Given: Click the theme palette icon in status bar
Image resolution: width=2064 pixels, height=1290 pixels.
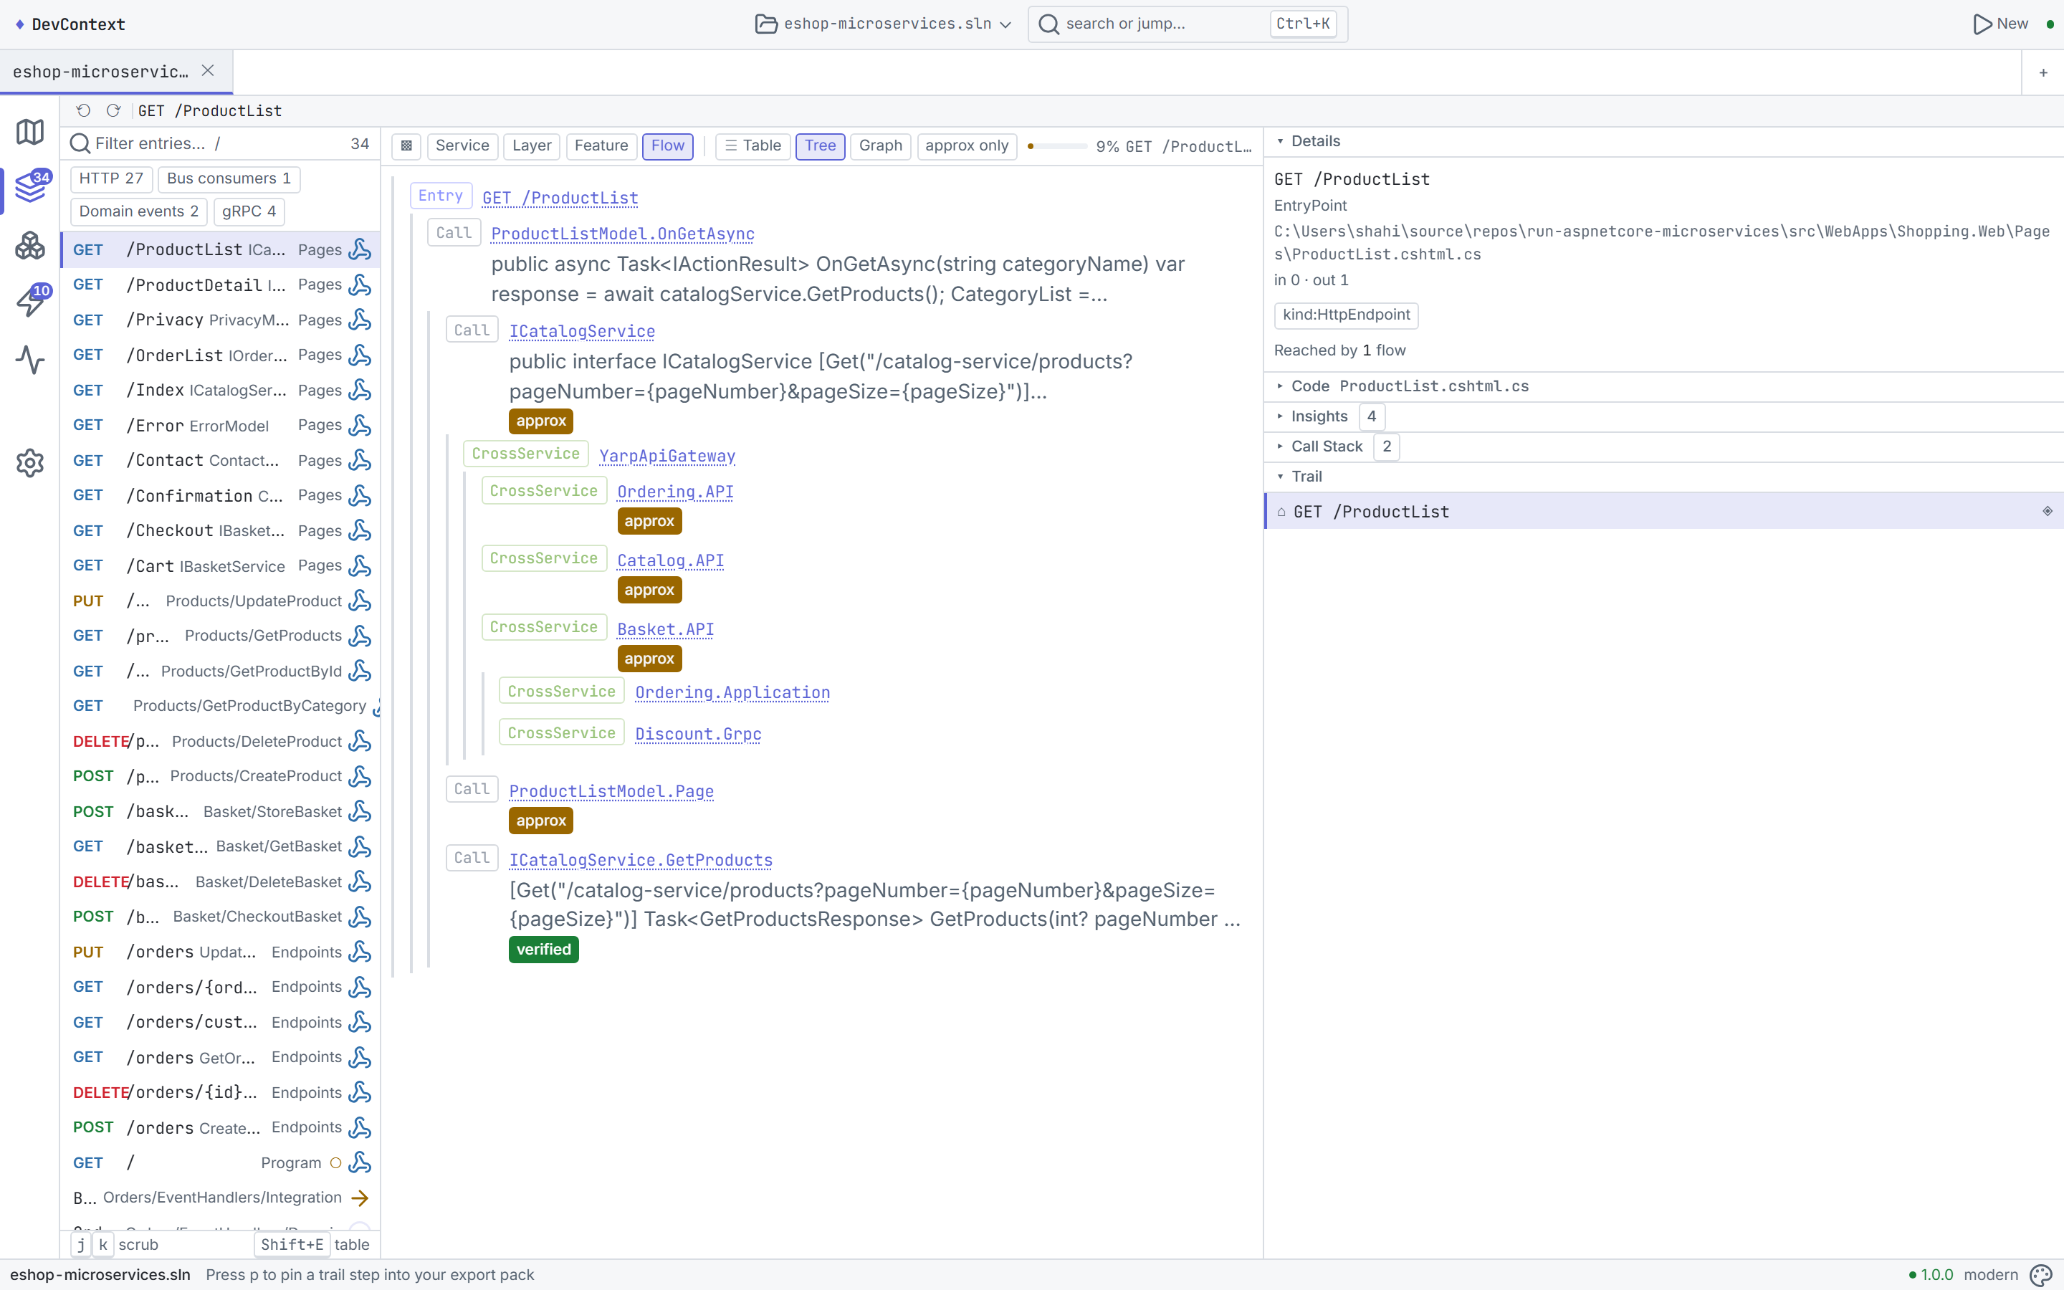Looking at the screenshot, I should [x=2041, y=1275].
